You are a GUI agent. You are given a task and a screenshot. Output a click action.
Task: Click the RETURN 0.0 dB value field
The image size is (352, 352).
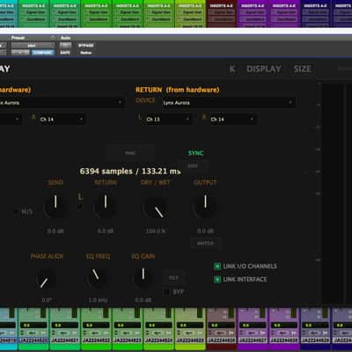click(106, 231)
